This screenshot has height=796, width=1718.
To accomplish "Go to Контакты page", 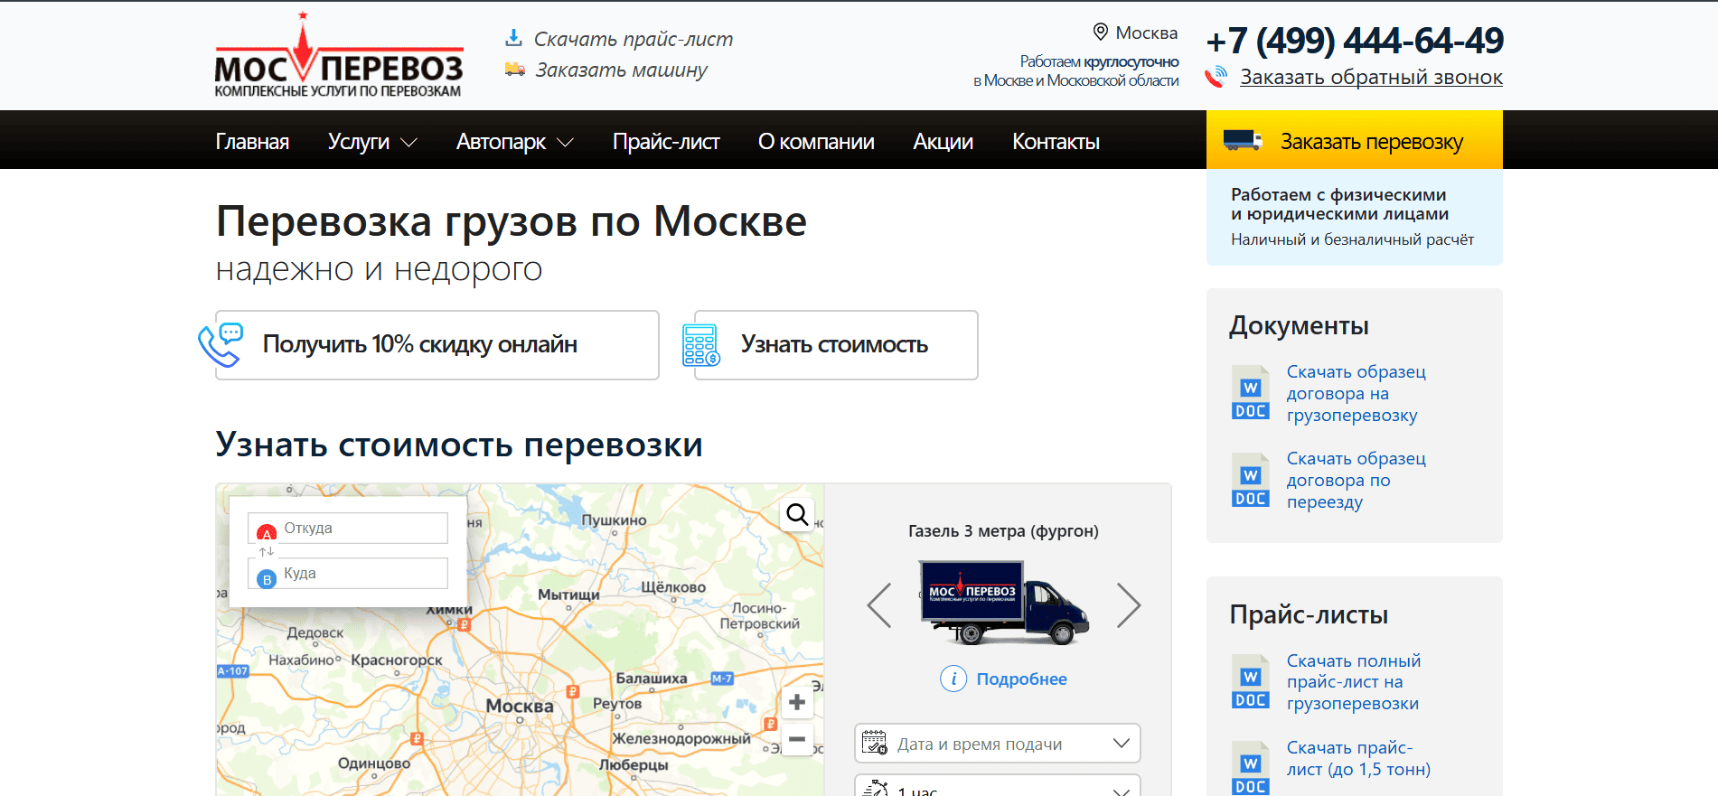I will 1055,142.
